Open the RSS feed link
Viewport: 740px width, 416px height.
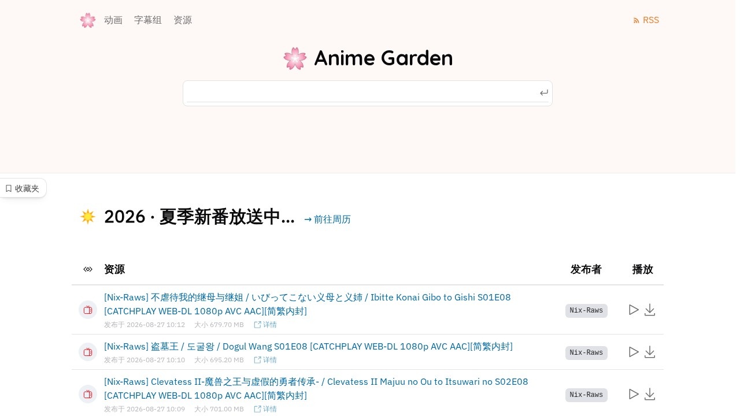[x=646, y=20]
